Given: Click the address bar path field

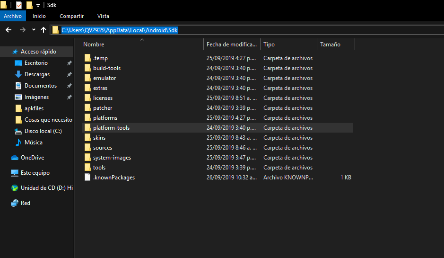Looking at the screenshot, I should [x=236, y=30].
